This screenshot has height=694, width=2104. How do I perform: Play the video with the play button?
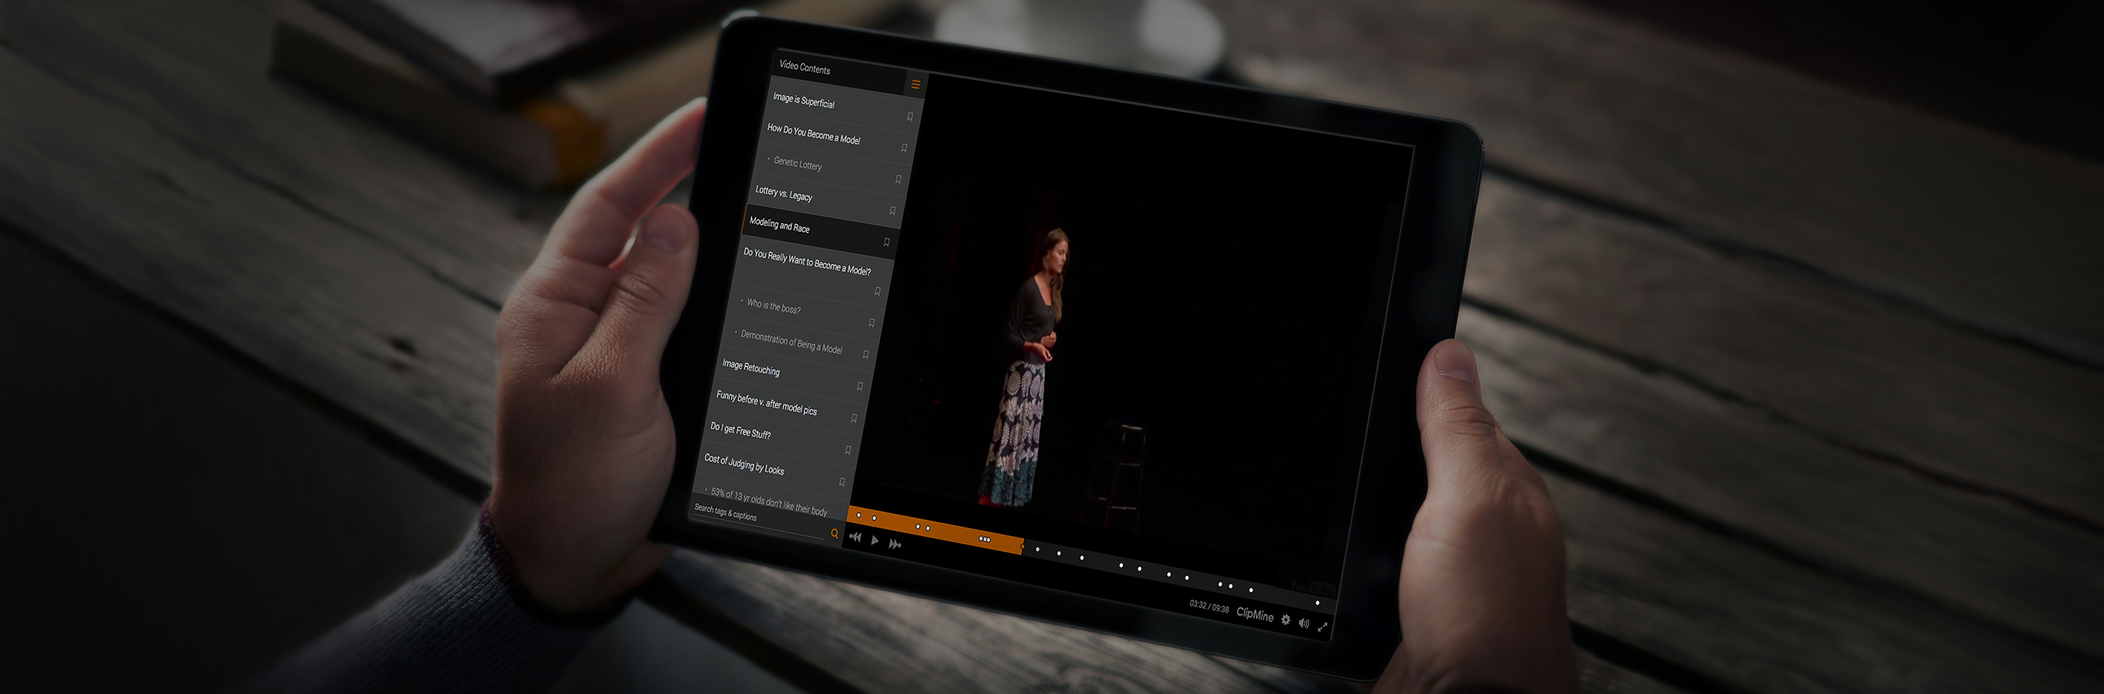pos(875,540)
